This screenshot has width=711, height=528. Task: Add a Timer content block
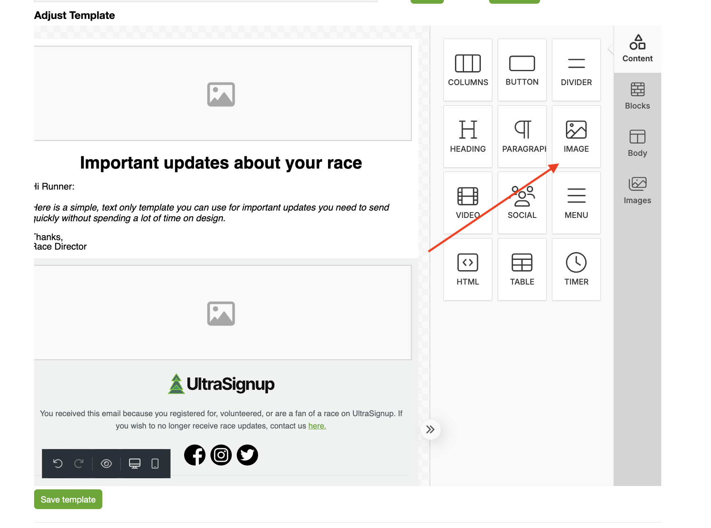(576, 269)
